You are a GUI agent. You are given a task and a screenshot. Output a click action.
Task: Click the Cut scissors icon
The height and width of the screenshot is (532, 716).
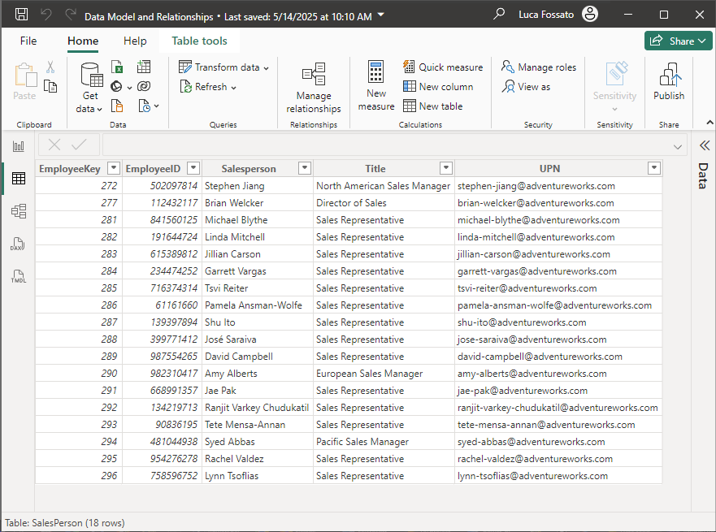[x=50, y=67]
